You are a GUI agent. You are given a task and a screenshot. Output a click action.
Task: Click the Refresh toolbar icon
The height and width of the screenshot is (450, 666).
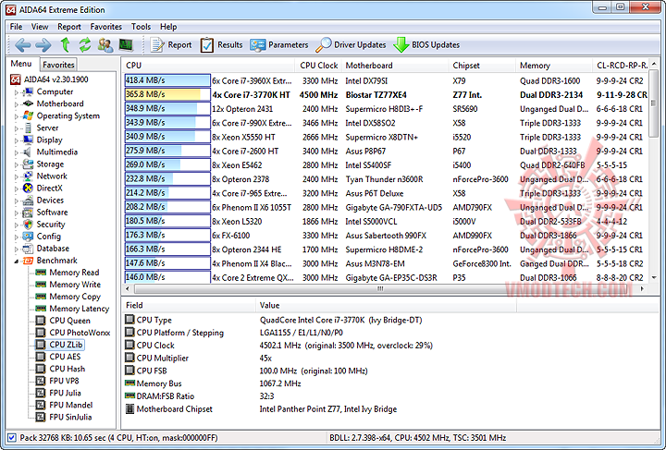[x=84, y=44]
